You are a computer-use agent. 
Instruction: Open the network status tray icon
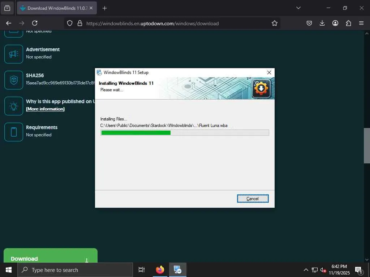(x=315, y=270)
